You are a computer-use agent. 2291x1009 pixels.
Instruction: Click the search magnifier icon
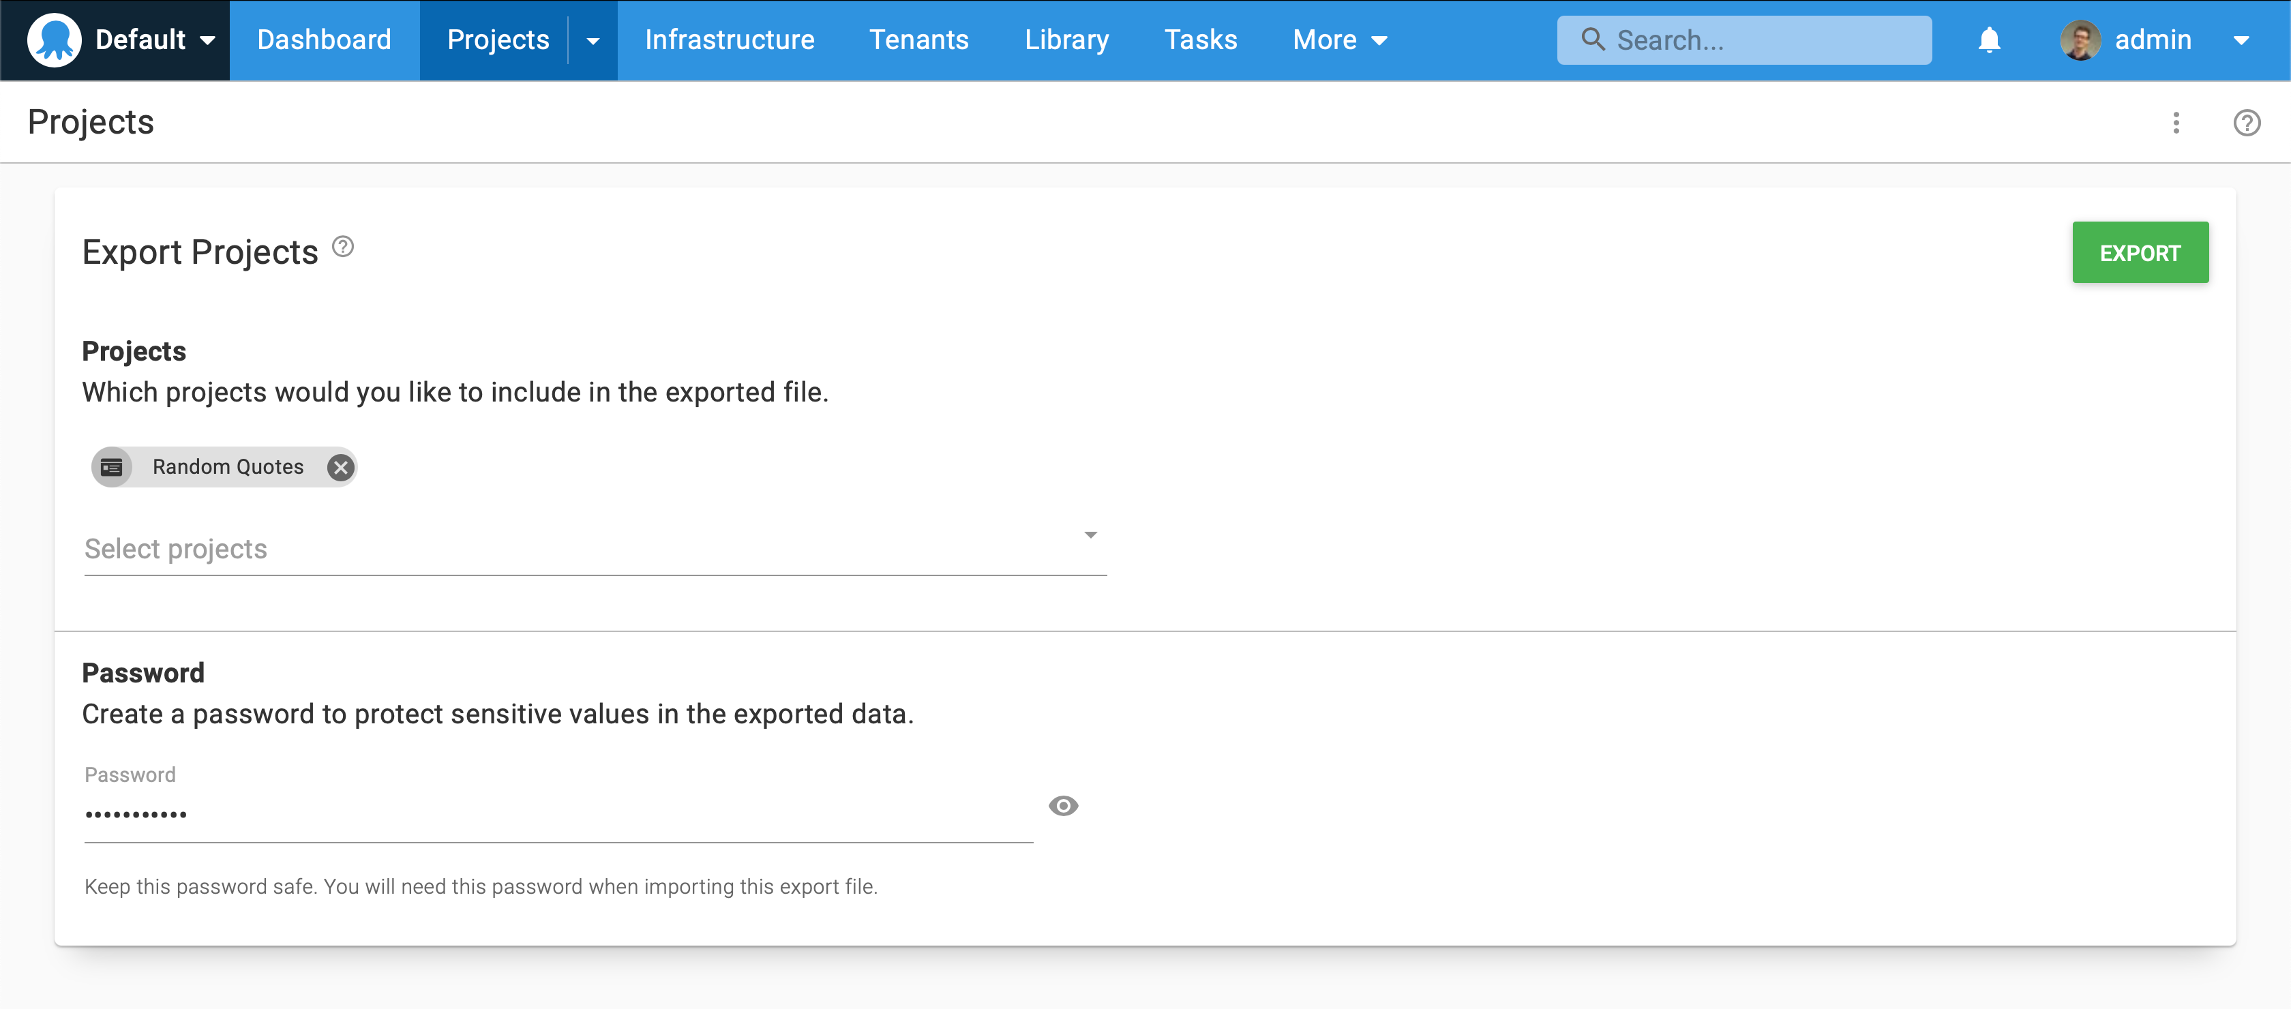coord(1593,40)
